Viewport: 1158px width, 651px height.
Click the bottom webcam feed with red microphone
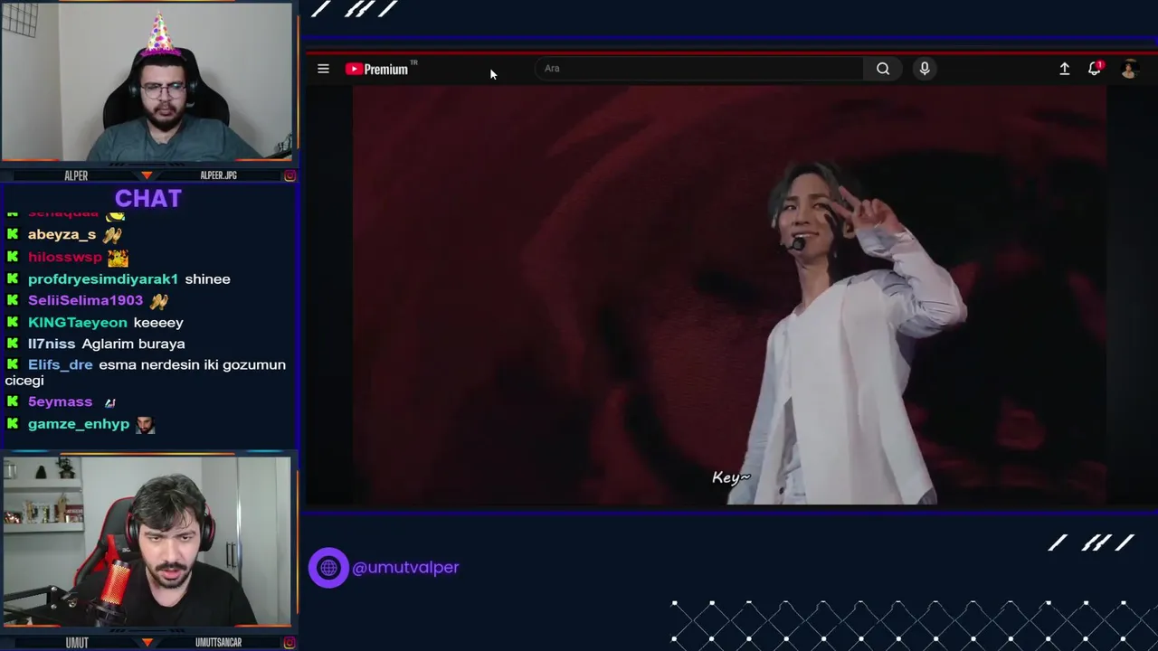click(x=147, y=542)
